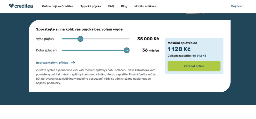Click the Zažádat online button

[194, 66]
